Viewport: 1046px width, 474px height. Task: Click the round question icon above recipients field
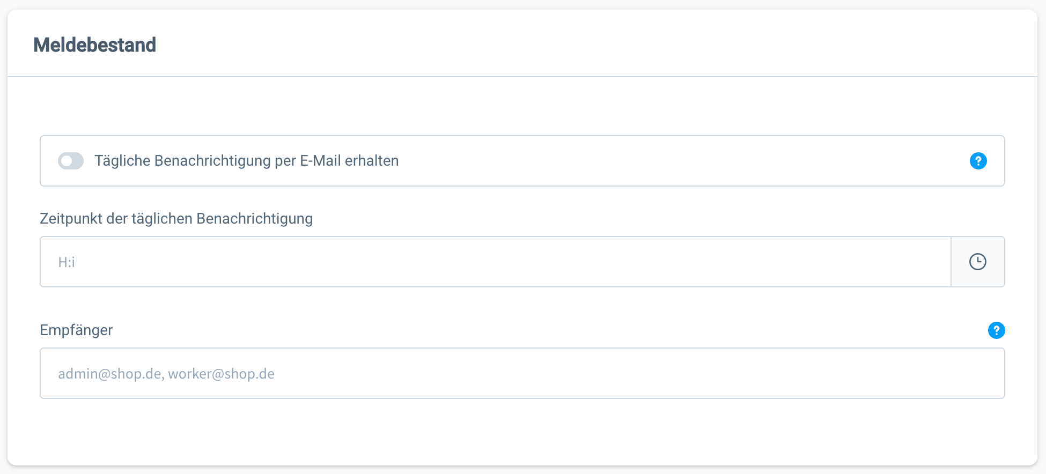tap(996, 330)
